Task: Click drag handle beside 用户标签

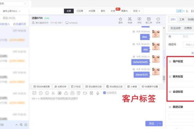Action: click(170, 62)
